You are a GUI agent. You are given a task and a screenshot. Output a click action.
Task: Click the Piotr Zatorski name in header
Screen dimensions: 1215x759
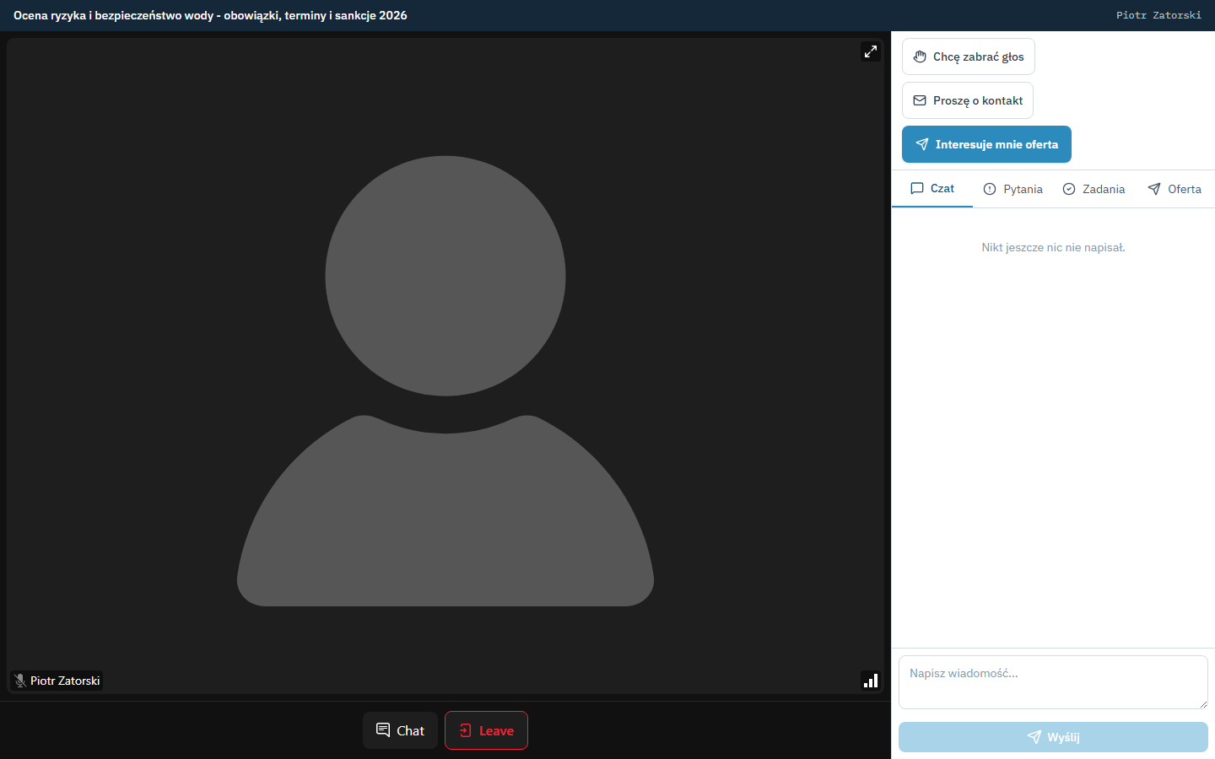(1158, 15)
